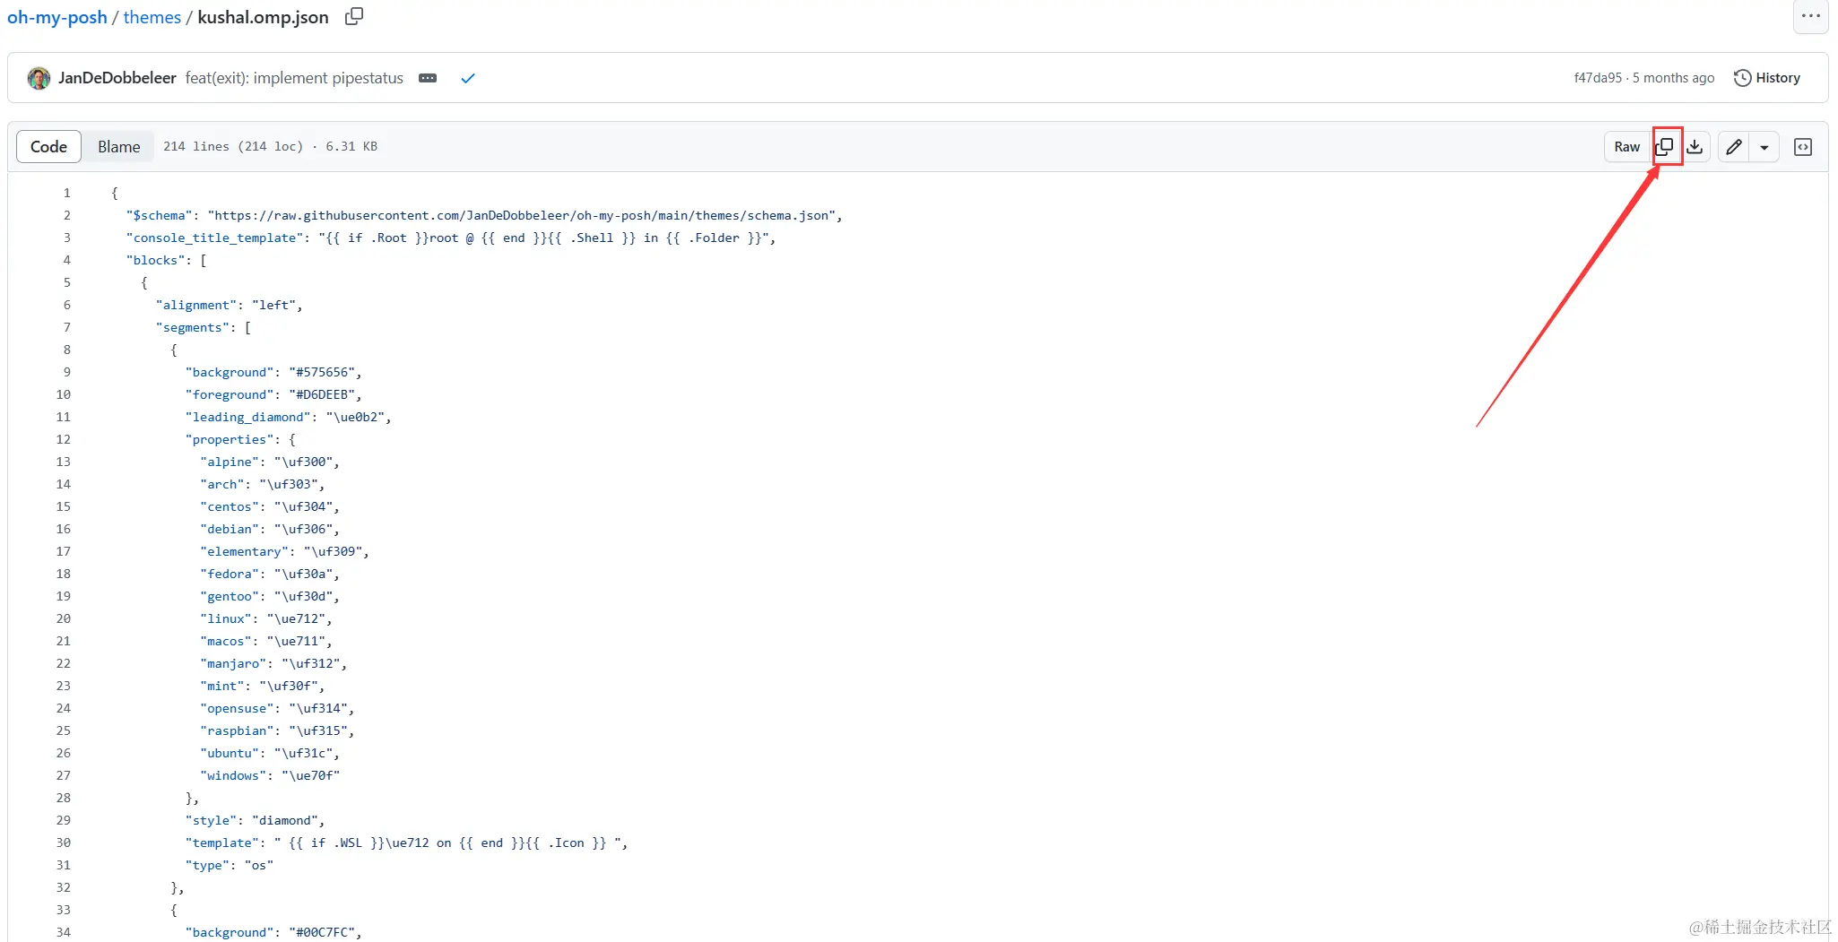Copy raw file contents
Image resolution: width=1838 pixels, height=942 pixels.
1665,146
